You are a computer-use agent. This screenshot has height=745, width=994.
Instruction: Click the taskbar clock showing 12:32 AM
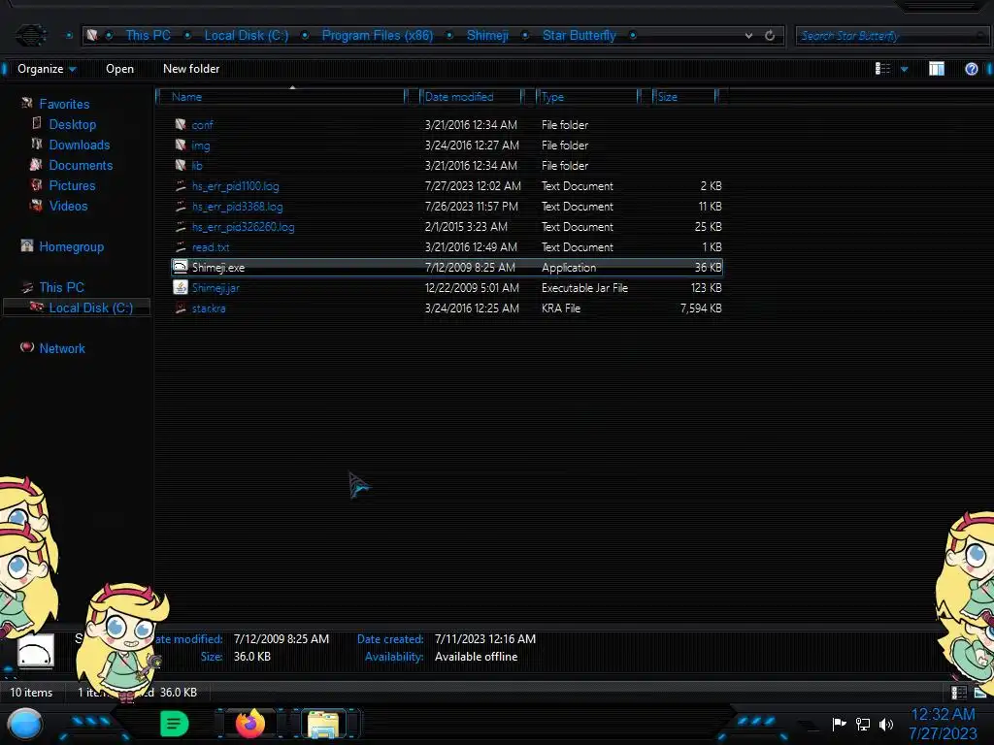[x=943, y=715]
